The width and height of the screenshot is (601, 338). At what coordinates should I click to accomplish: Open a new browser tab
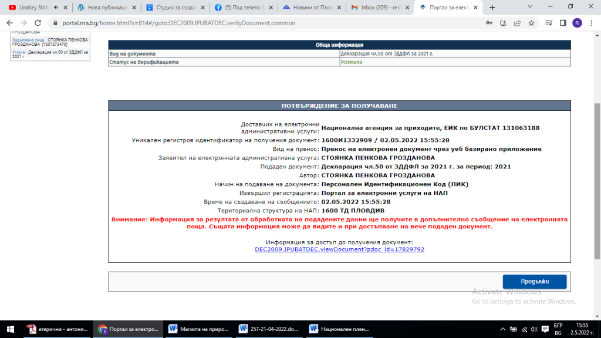(x=492, y=7)
